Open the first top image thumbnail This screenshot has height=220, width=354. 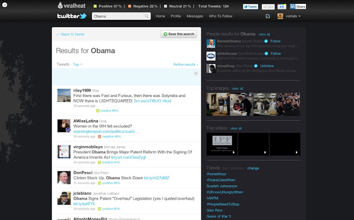218,104
